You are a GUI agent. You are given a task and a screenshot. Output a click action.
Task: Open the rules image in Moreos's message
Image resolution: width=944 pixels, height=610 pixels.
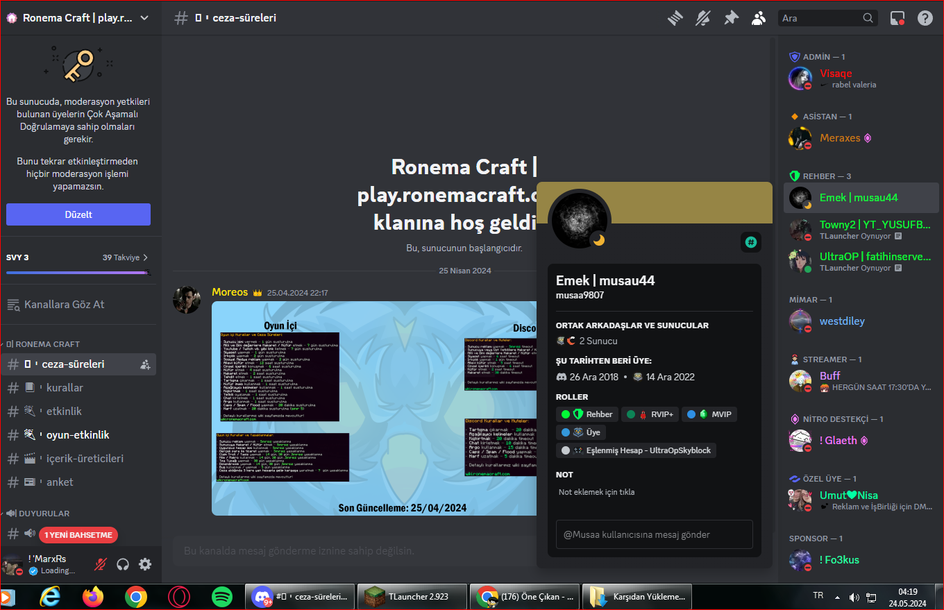(x=374, y=409)
